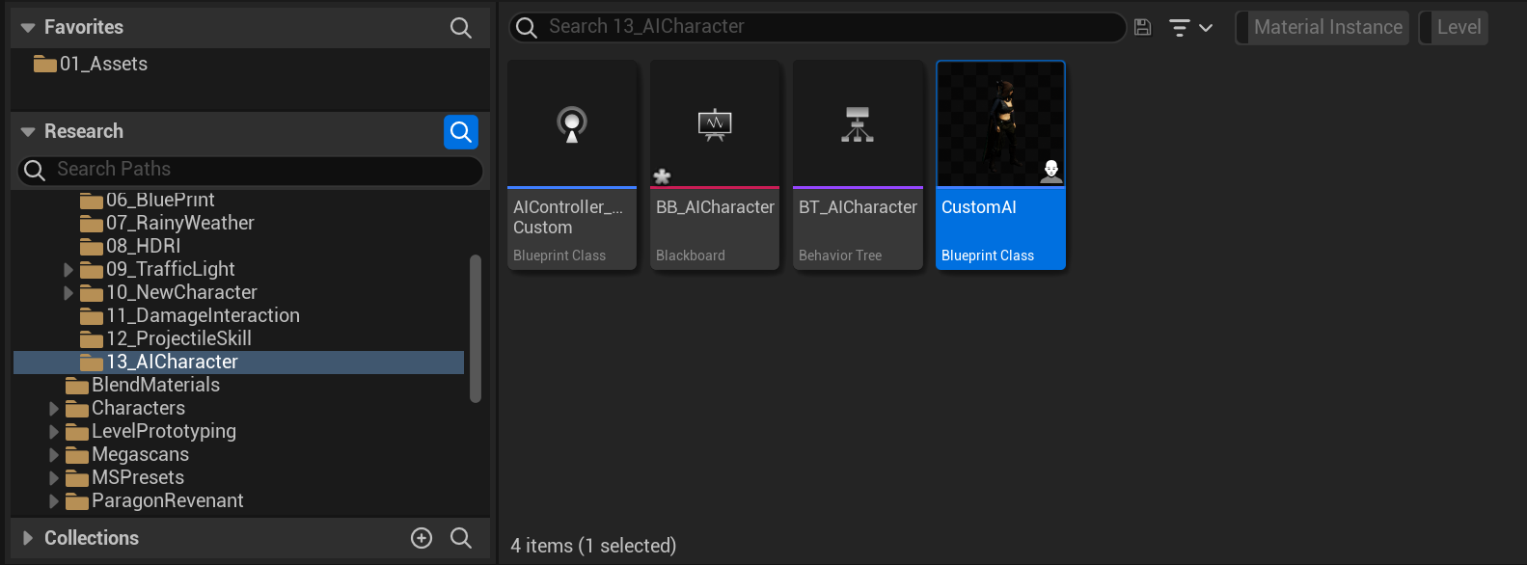Select the BB_AICharacter blackboard asset
The width and height of the screenshot is (1527, 565).
[715, 165]
